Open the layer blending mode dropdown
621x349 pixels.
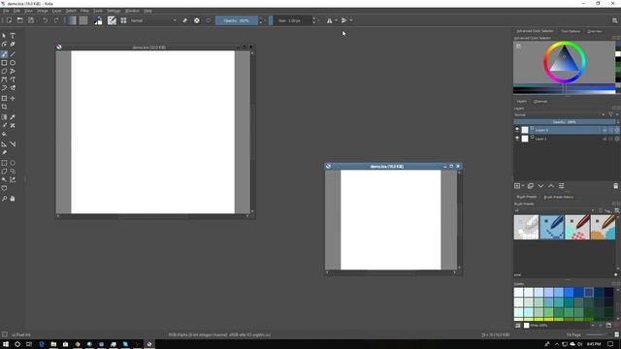pos(559,114)
